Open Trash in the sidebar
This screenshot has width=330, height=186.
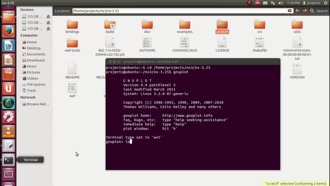coord(31,90)
